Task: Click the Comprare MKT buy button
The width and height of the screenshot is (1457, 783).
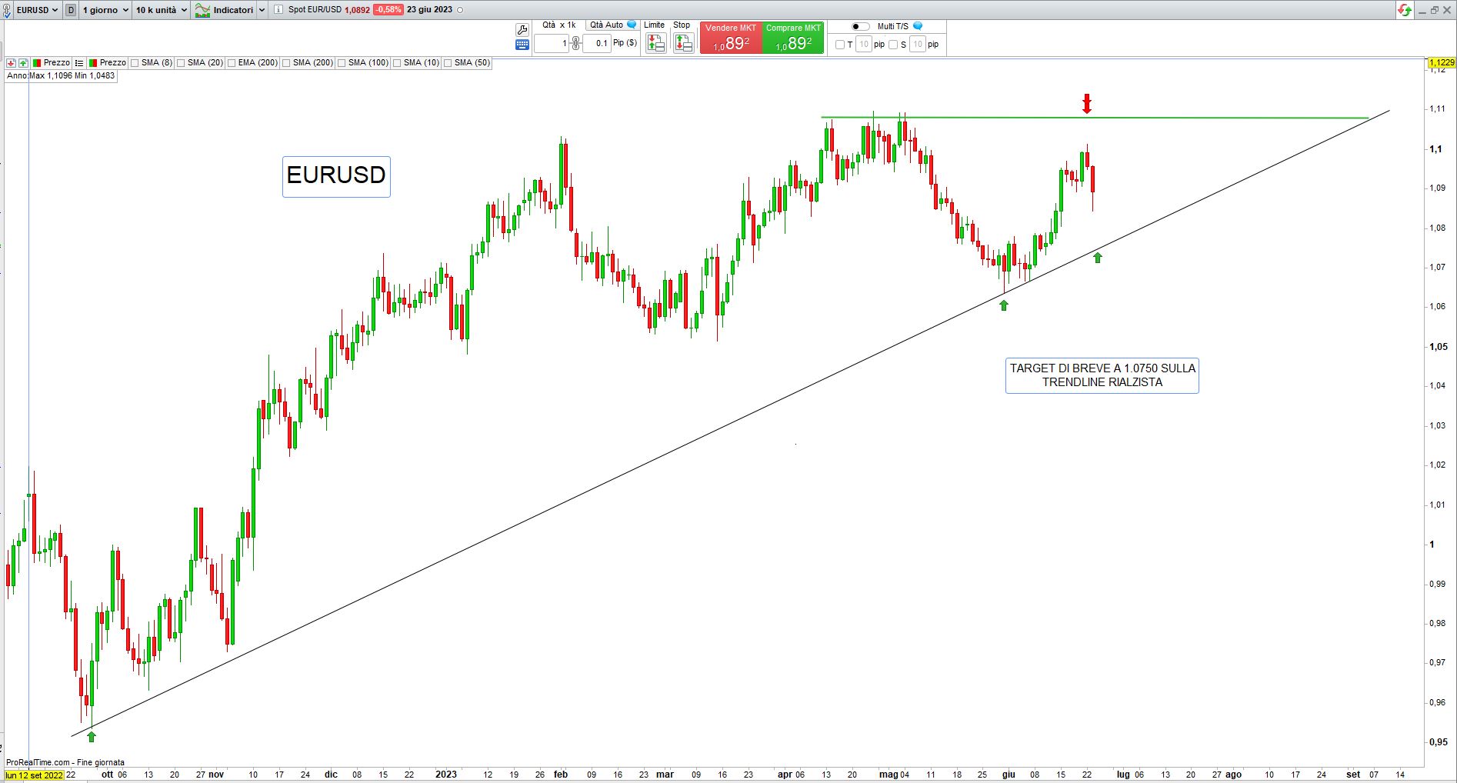Action: pyautogui.click(x=793, y=38)
